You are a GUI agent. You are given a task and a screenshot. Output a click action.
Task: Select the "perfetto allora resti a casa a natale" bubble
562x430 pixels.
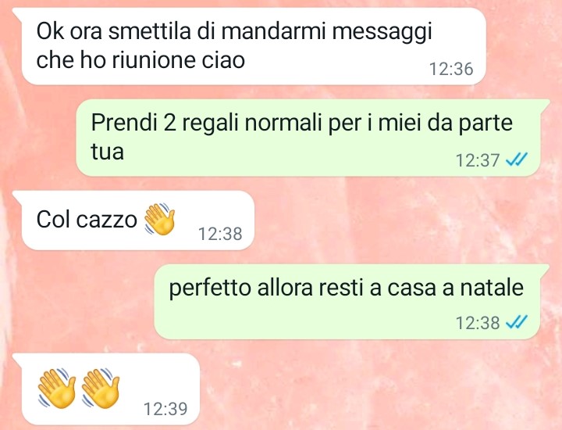[x=351, y=302]
